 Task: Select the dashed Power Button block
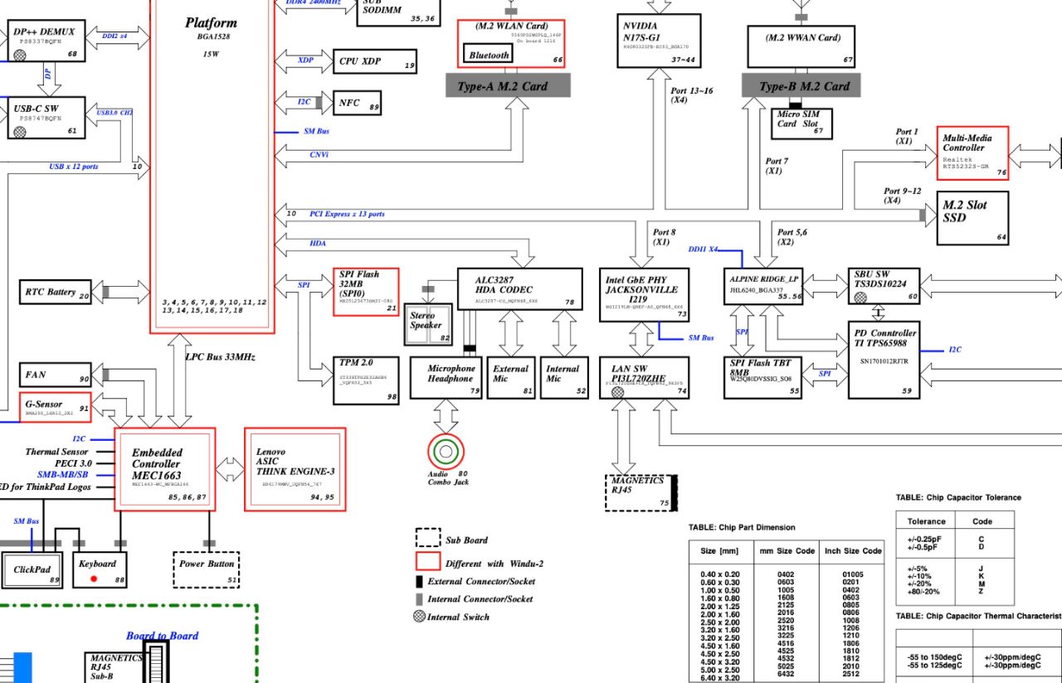point(207,569)
